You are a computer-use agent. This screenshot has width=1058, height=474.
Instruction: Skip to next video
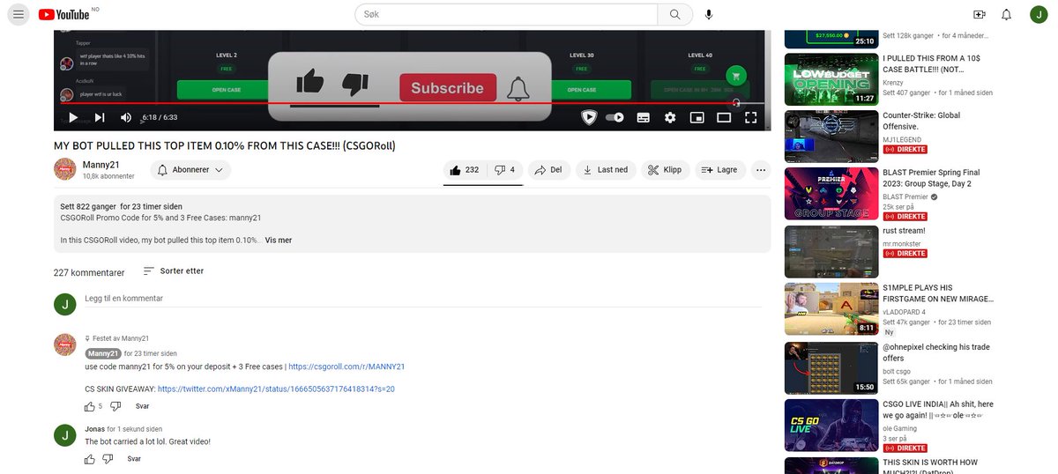coord(100,117)
